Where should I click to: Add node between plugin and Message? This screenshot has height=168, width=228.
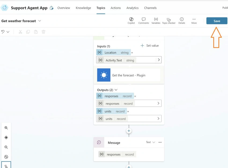tap(129, 131)
